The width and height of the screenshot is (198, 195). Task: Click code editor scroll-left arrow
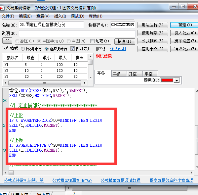(x=5, y=172)
